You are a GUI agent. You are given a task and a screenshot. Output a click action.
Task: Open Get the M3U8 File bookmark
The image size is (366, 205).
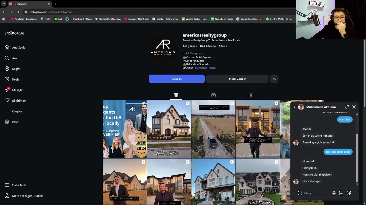[279, 19]
